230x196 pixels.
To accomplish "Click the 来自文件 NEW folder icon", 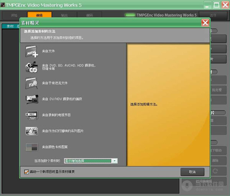I will click(x=32, y=51).
